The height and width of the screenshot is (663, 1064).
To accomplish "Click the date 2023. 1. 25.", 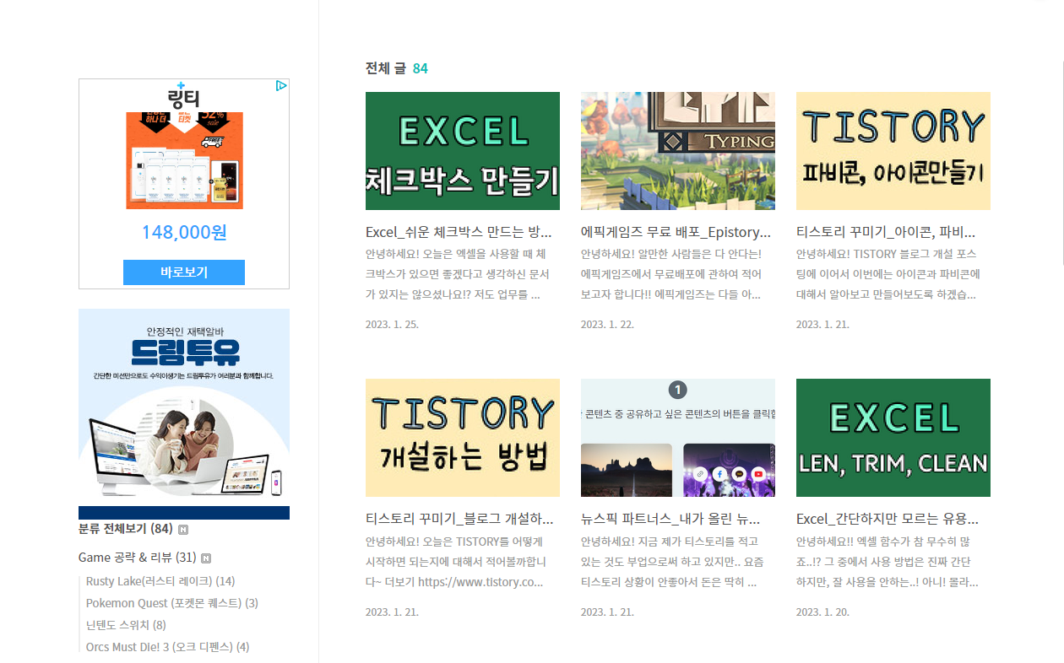I will (x=392, y=324).
